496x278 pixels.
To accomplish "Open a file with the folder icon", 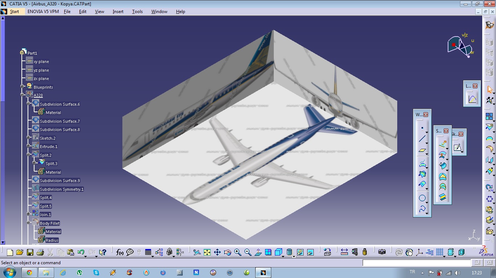I will point(20,252).
